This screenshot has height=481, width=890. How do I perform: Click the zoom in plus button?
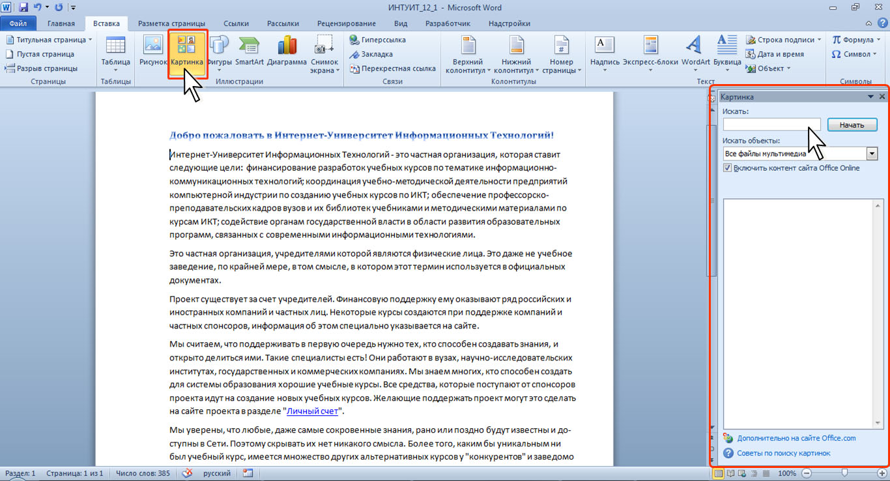882,473
